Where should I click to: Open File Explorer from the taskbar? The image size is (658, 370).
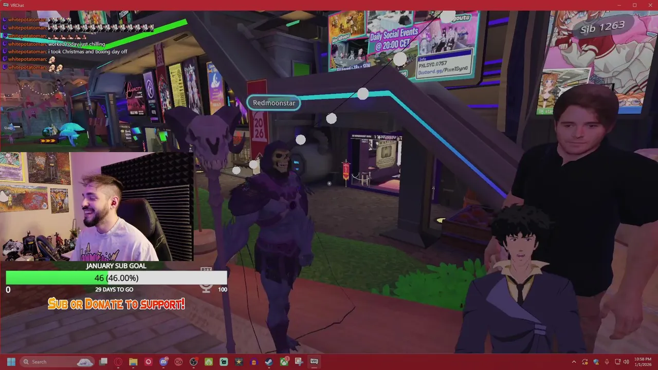pos(133,362)
